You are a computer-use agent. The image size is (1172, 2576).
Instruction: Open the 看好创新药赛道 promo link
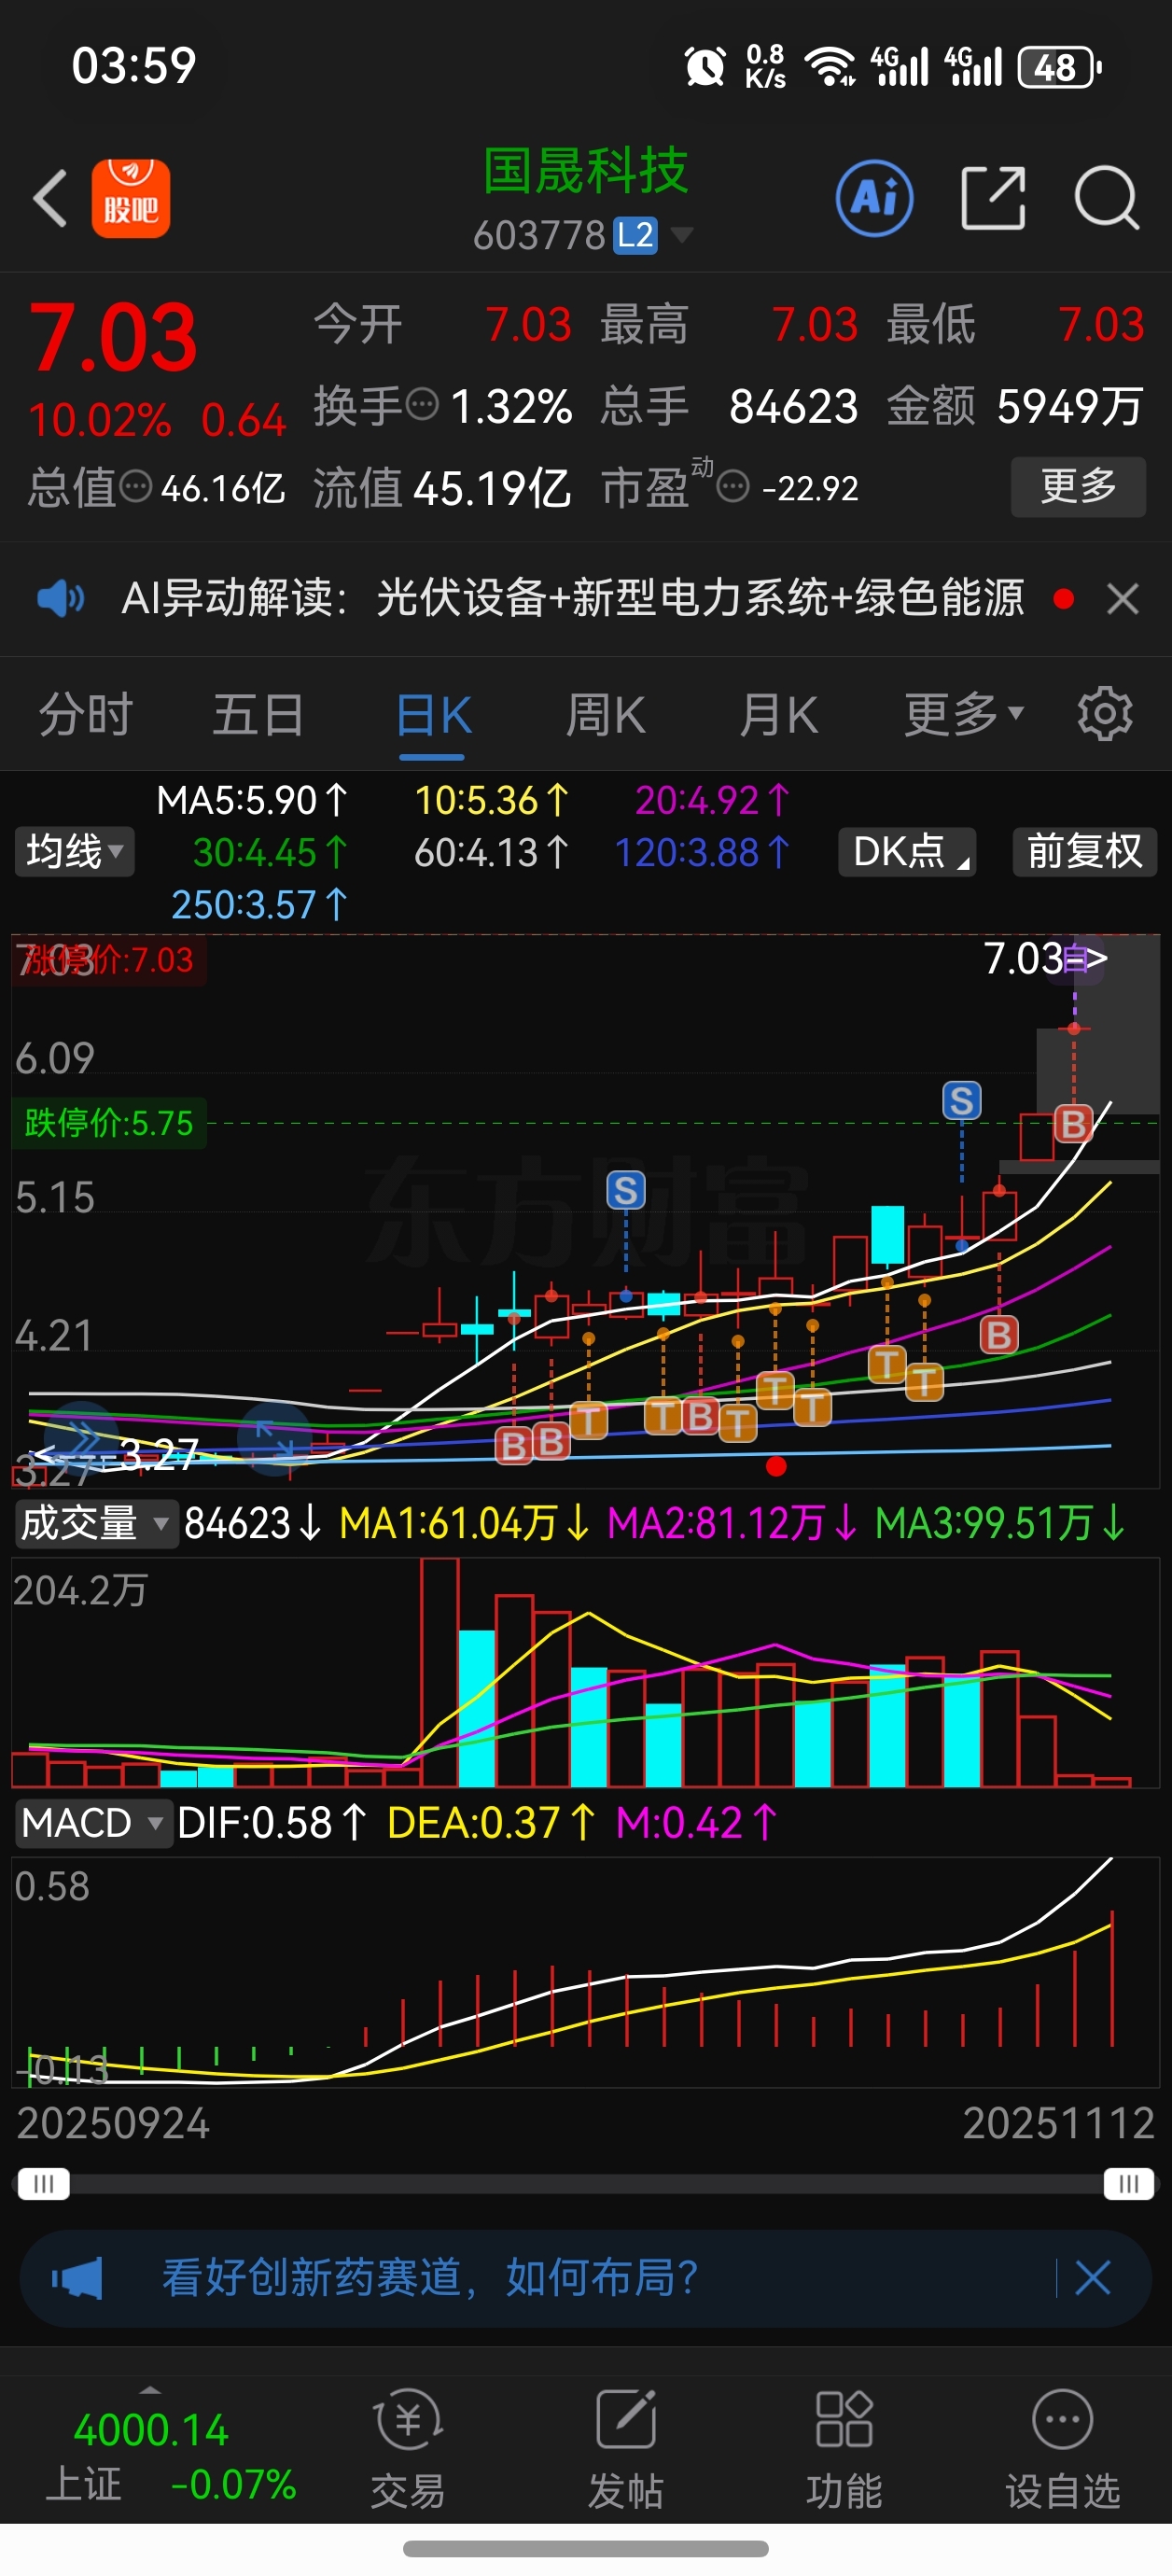point(430,2278)
